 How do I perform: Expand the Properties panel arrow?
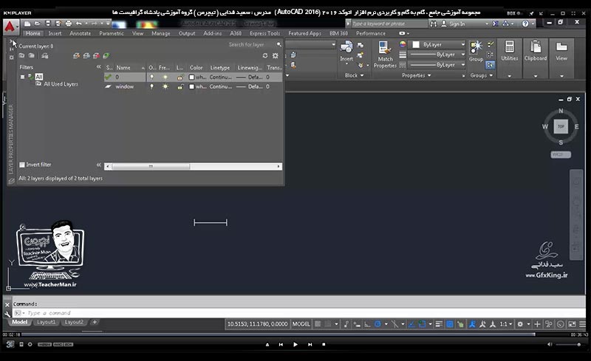tap(429, 75)
